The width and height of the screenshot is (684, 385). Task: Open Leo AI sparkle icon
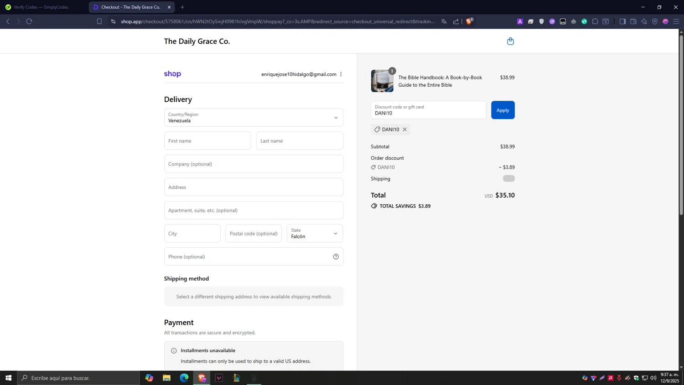[x=644, y=21]
